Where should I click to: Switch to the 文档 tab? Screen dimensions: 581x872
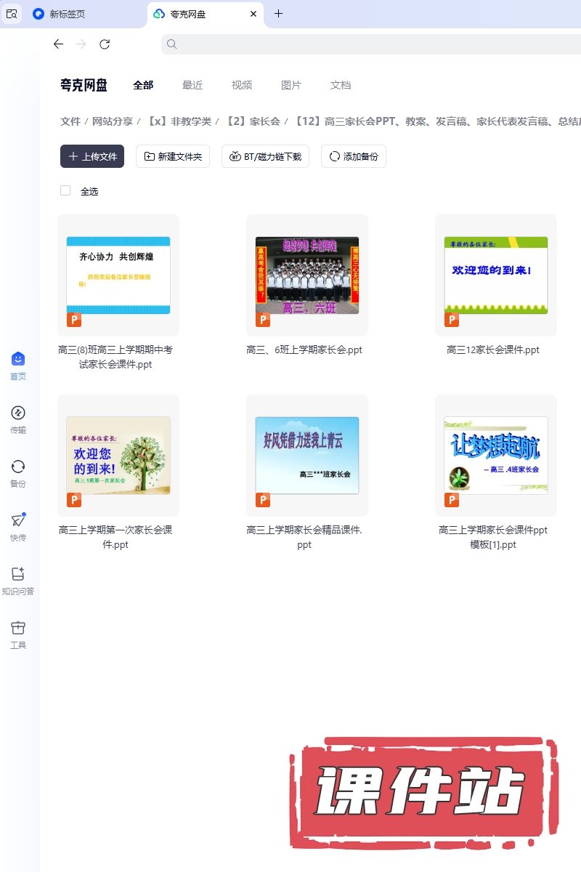tap(341, 85)
